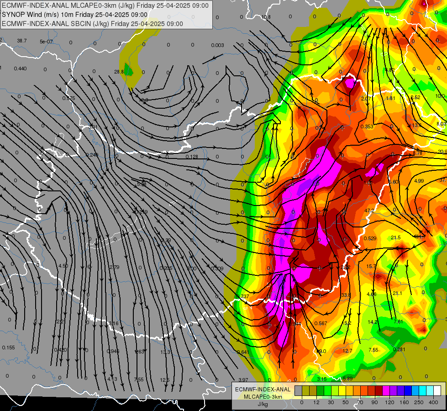The width and height of the screenshot is (447, 411).
Task: Click the 4.13 value on the map
Action: 112,379
